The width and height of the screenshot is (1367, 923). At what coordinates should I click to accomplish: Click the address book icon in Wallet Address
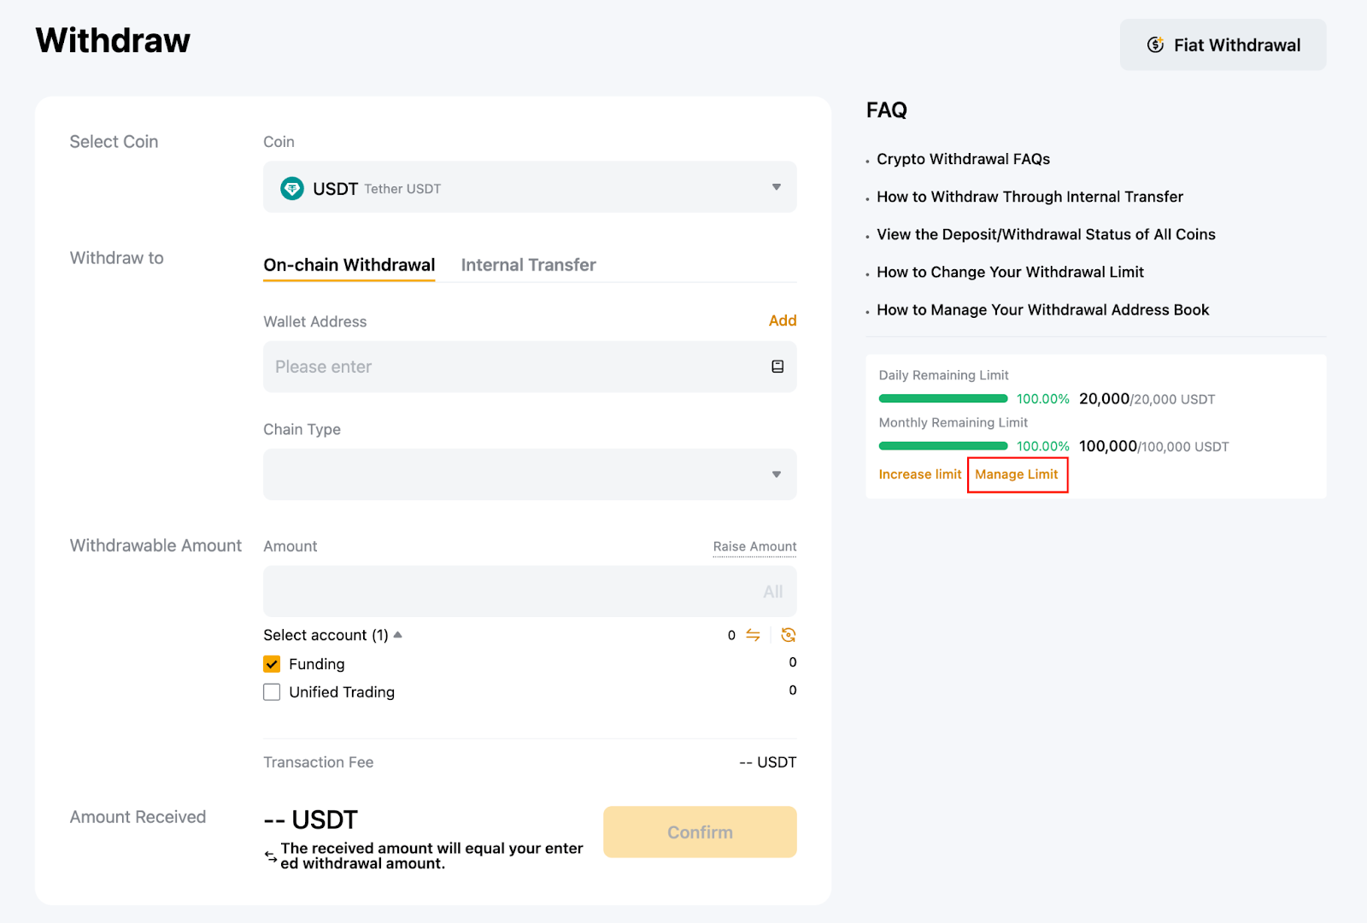[777, 367]
